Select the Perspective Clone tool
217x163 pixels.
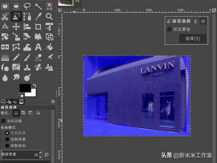[x=50, y=67]
